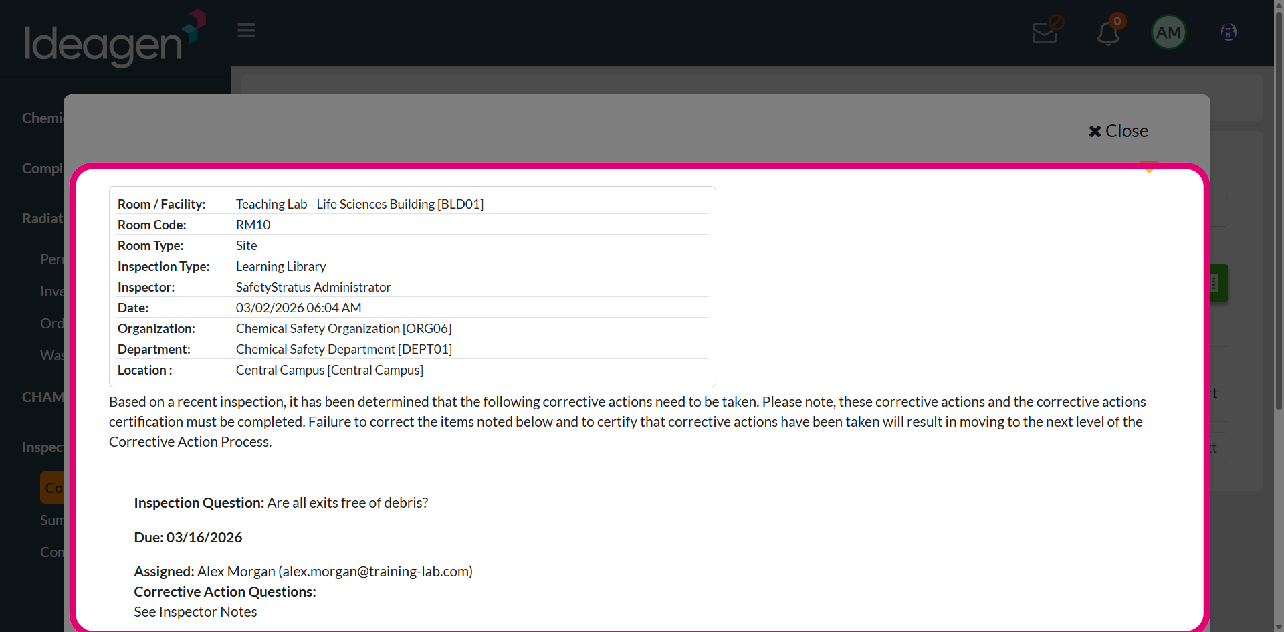Viewport: 1284px width, 632px height.
Task: Open the Inspection sidebar menu item
Action: pos(42,447)
